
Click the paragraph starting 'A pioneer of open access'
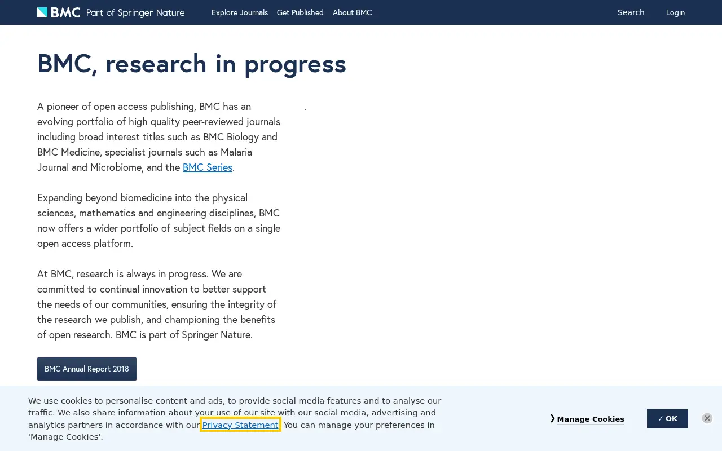tap(159, 137)
